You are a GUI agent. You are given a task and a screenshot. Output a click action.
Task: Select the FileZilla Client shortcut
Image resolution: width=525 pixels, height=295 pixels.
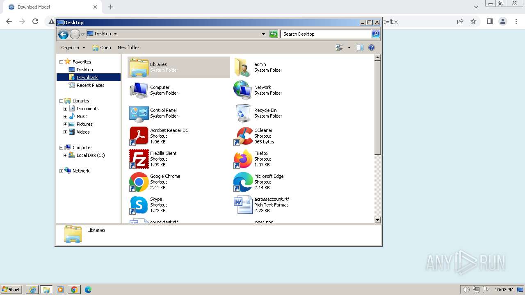click(x=139, y=159)
